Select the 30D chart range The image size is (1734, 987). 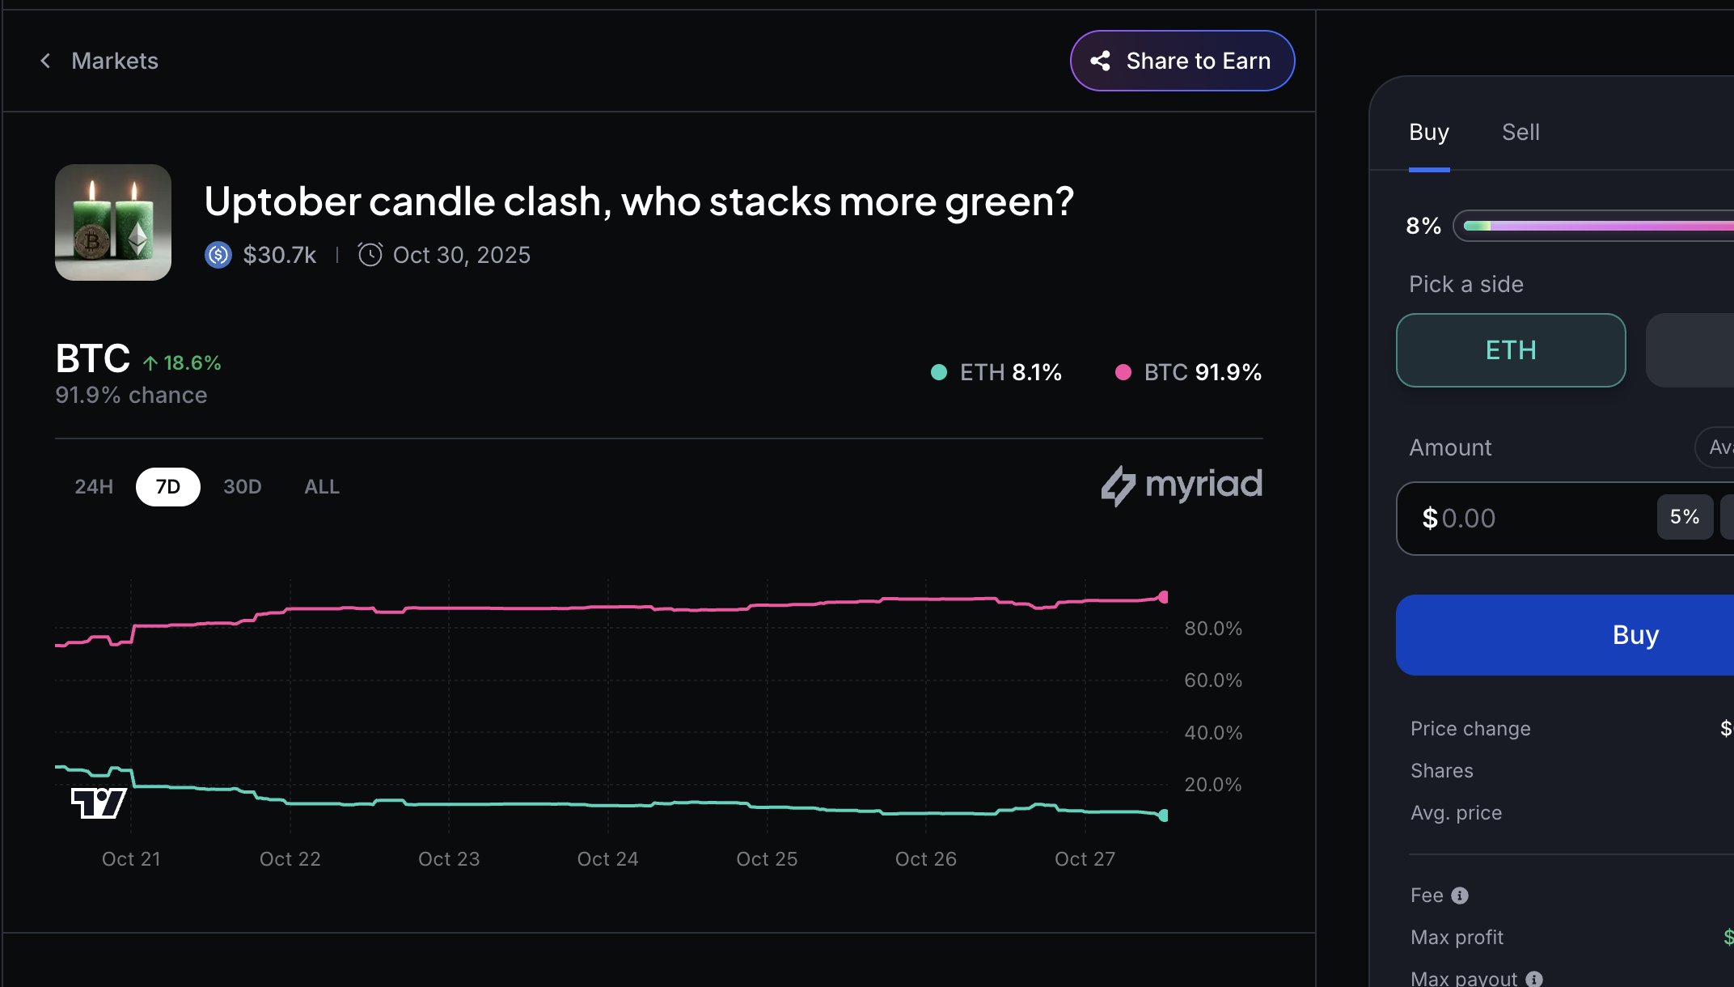point(242,487)
